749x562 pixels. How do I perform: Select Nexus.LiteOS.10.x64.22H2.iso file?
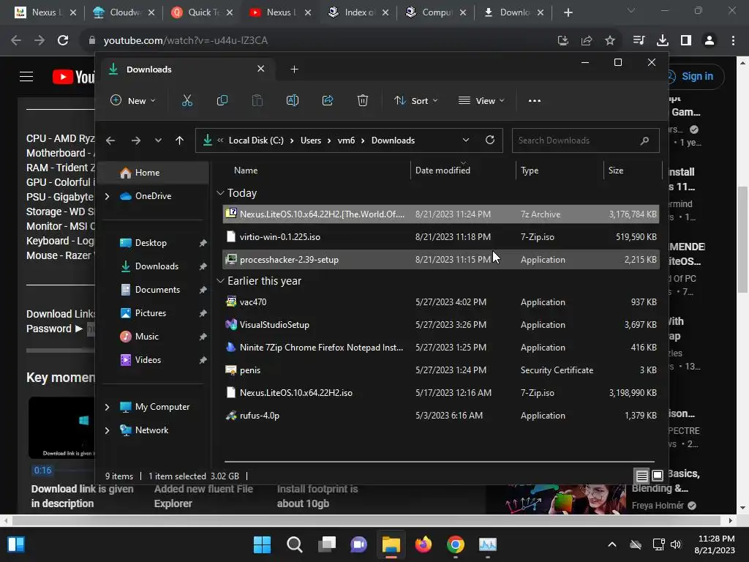click(x=440, y=393)
